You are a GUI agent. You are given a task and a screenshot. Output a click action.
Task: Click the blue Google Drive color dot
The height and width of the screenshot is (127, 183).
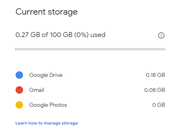[19, 75]
